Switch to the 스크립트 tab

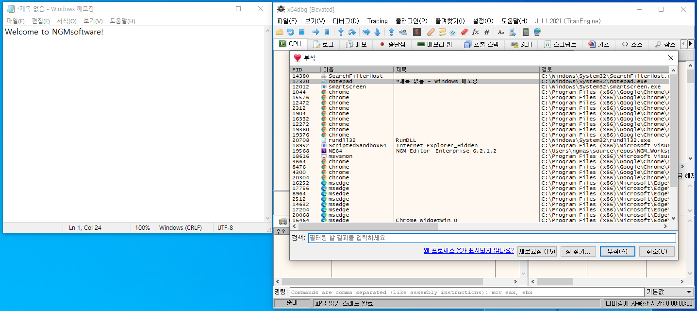coord(560,44)
